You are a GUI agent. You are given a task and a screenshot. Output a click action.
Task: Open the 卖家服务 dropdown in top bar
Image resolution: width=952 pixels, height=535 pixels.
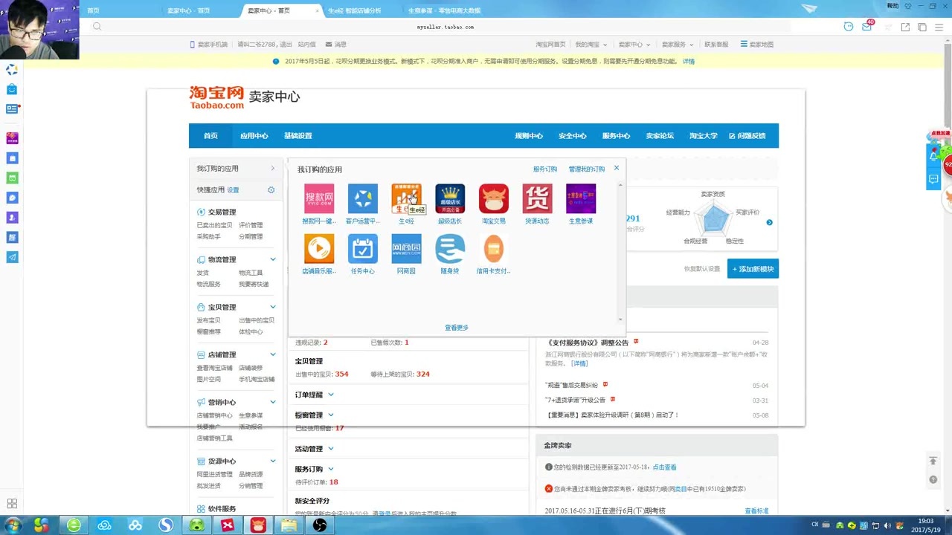coord(678,45)
